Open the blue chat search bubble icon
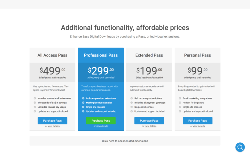 (240, 147)
